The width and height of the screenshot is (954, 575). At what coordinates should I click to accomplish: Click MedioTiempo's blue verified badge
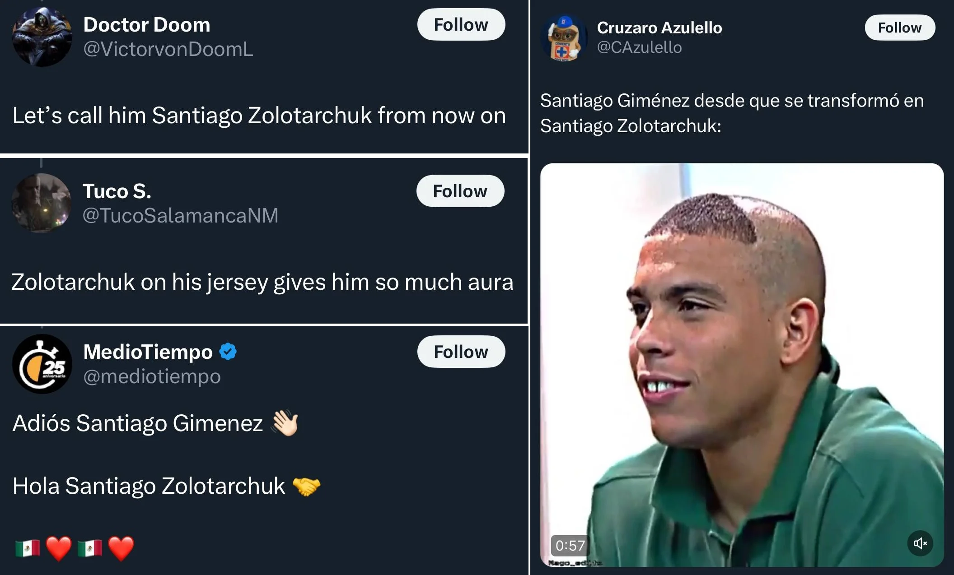tap(228, 352)
